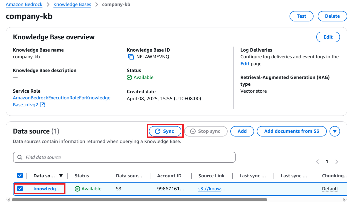Image resolution: width=352 pixels, height=207 pixels.
Task: Click page number 1 in pagination
Action: pos(327,162)
